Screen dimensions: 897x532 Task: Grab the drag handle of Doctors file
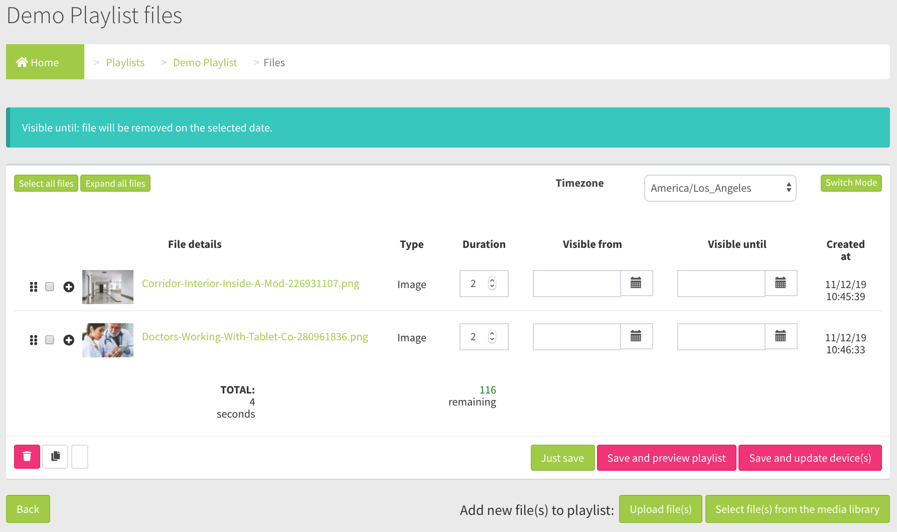click(34, 340)
